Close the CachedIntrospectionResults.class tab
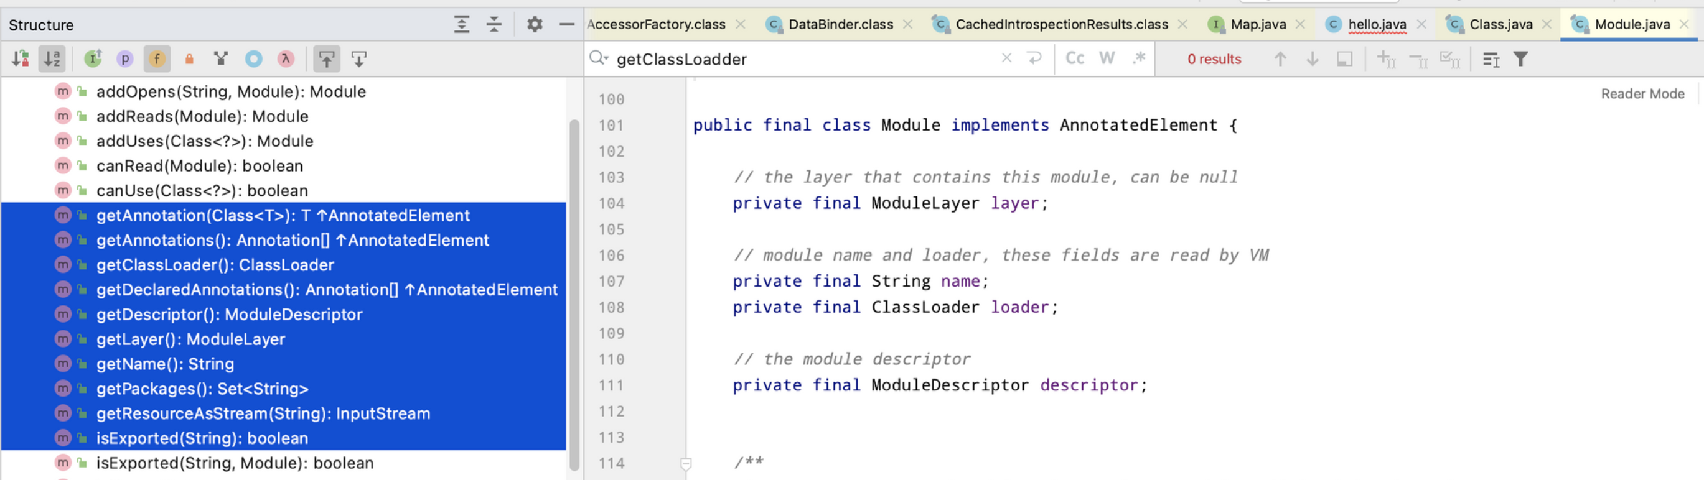The image size is (1704, 480). click(x=1182, y=24)
